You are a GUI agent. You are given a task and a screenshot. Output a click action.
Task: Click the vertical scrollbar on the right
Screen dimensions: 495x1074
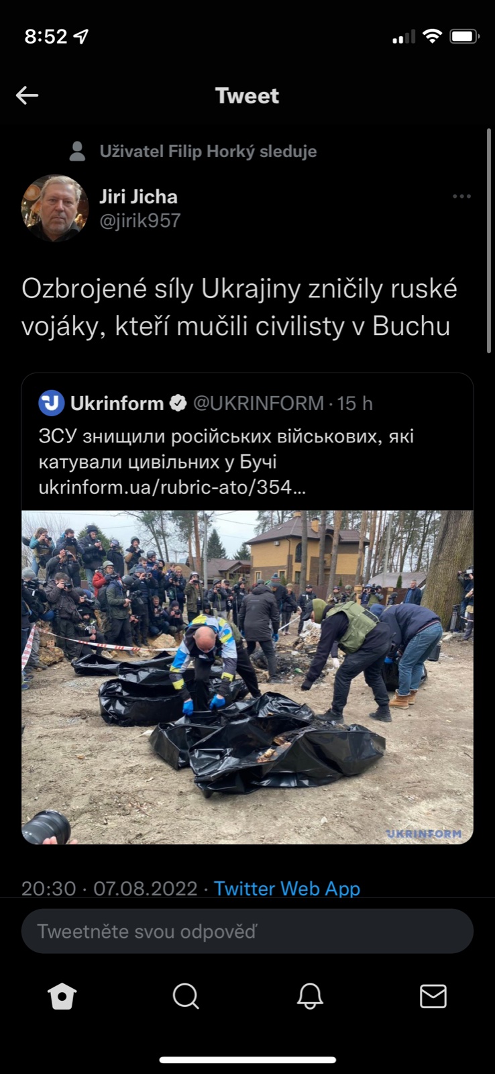click(489, 242)
